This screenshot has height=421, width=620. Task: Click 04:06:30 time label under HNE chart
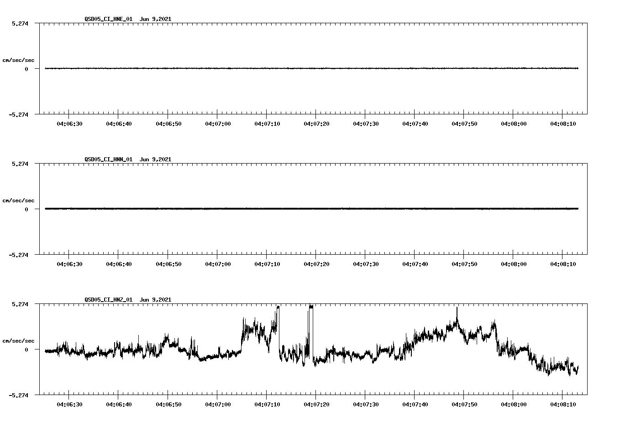pyautogui.click(x=69, y=124)
